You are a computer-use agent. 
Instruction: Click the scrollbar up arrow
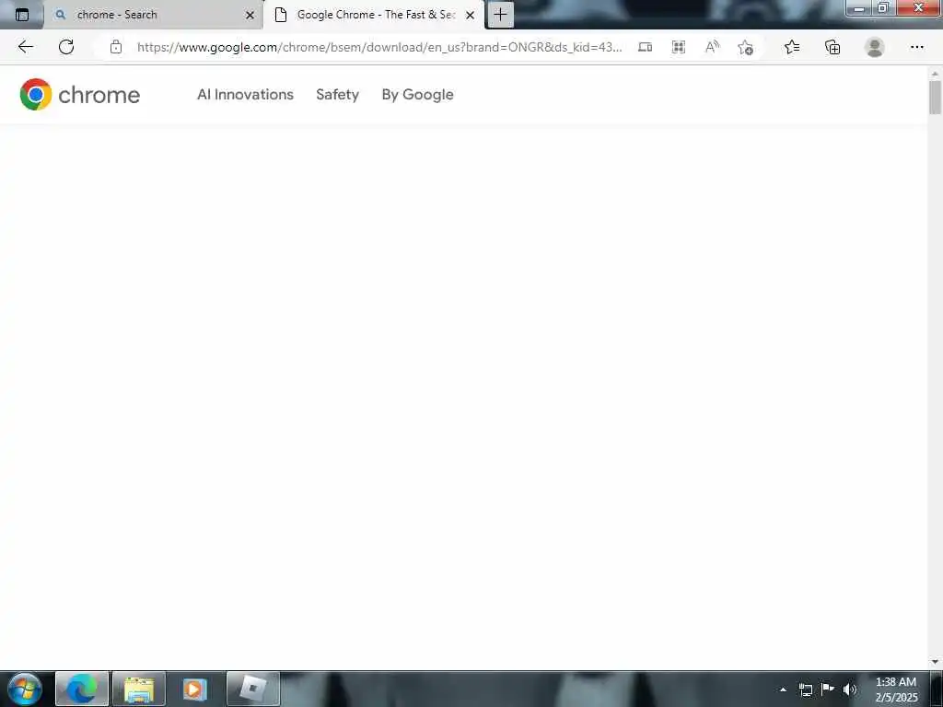(936, 74)
